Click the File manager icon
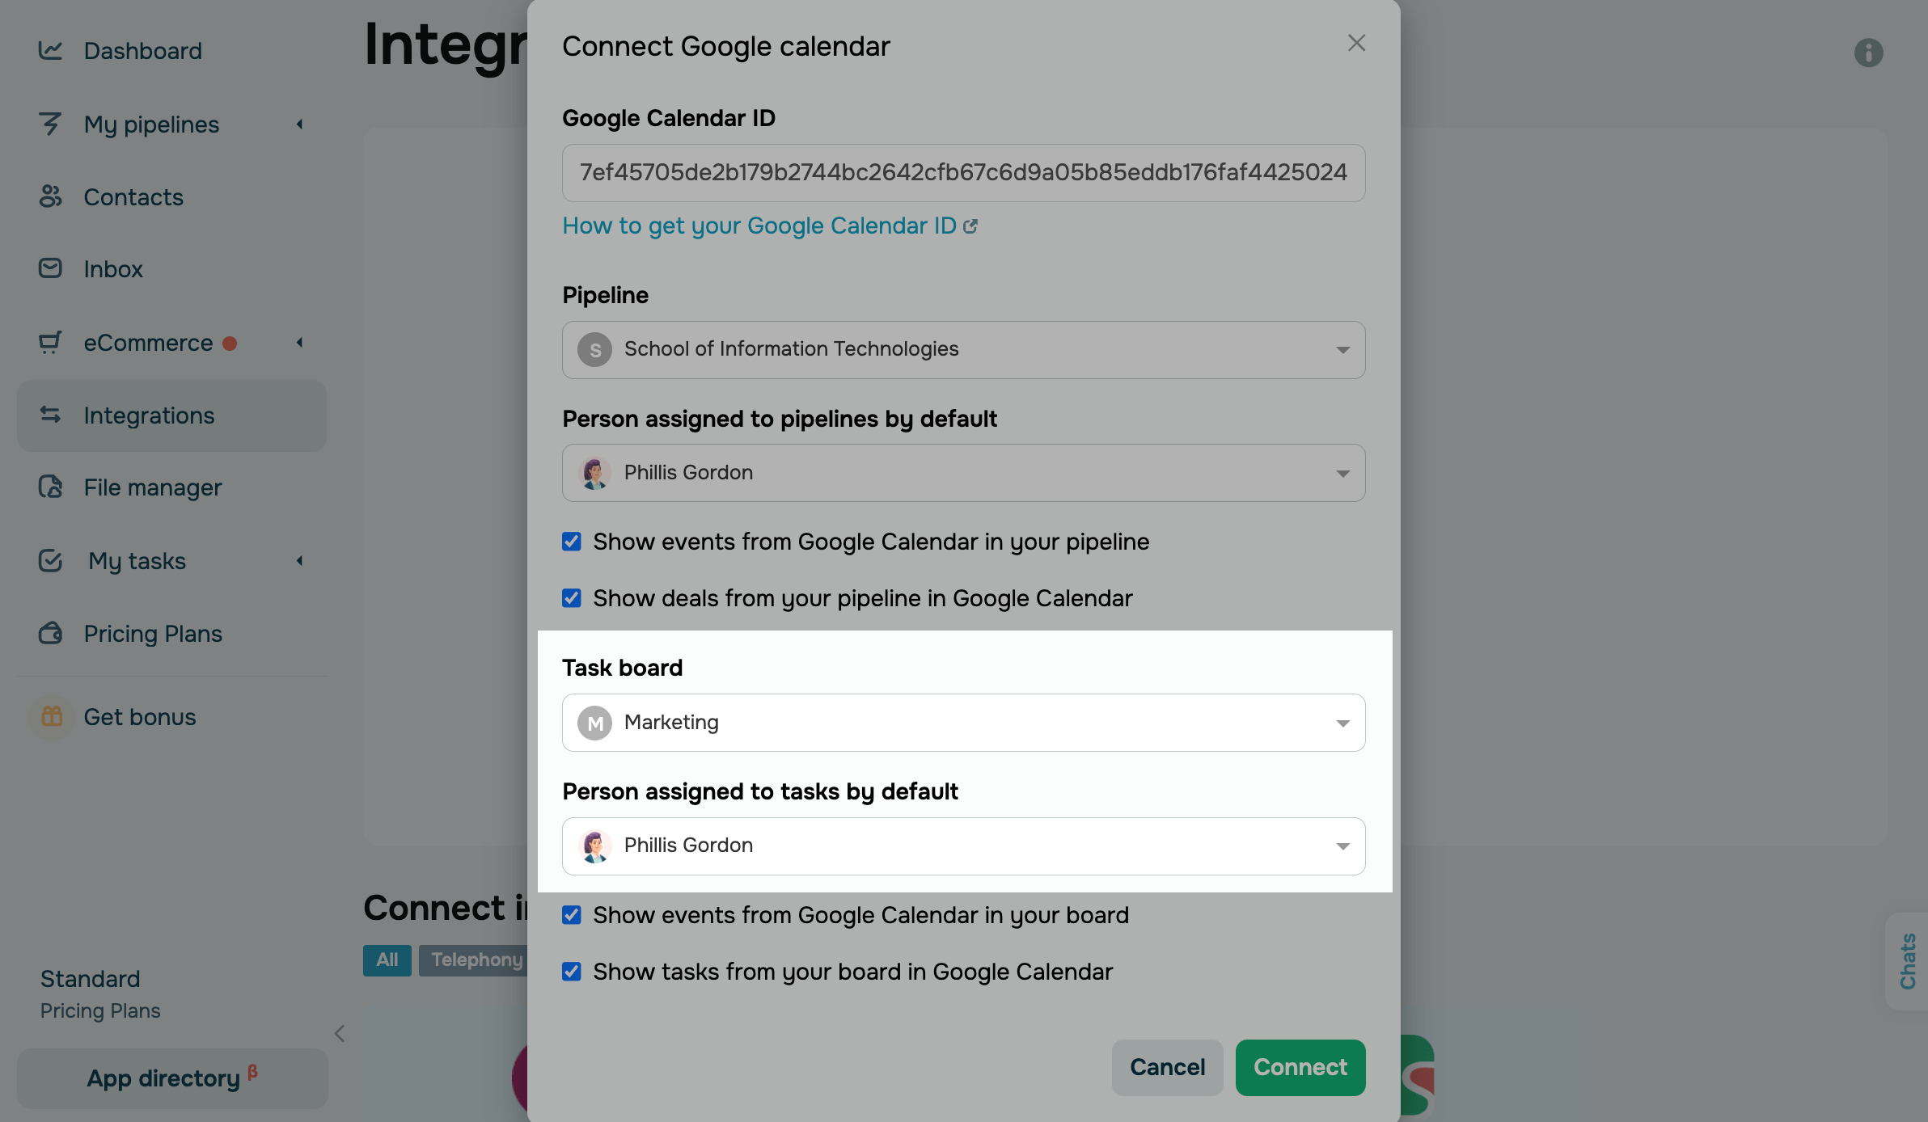The height and width of the screenshot is (1122, 1928). tap(50, 487)
